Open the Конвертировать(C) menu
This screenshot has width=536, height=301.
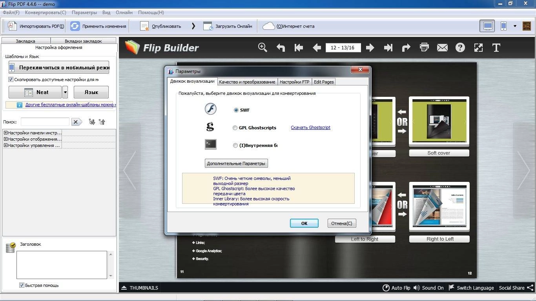click(x=46, y=12)
